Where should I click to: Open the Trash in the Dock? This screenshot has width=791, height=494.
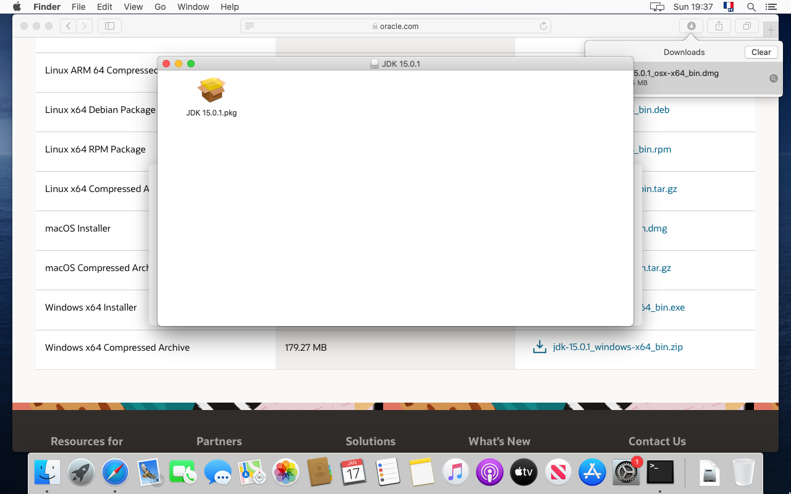pos(743,473)
